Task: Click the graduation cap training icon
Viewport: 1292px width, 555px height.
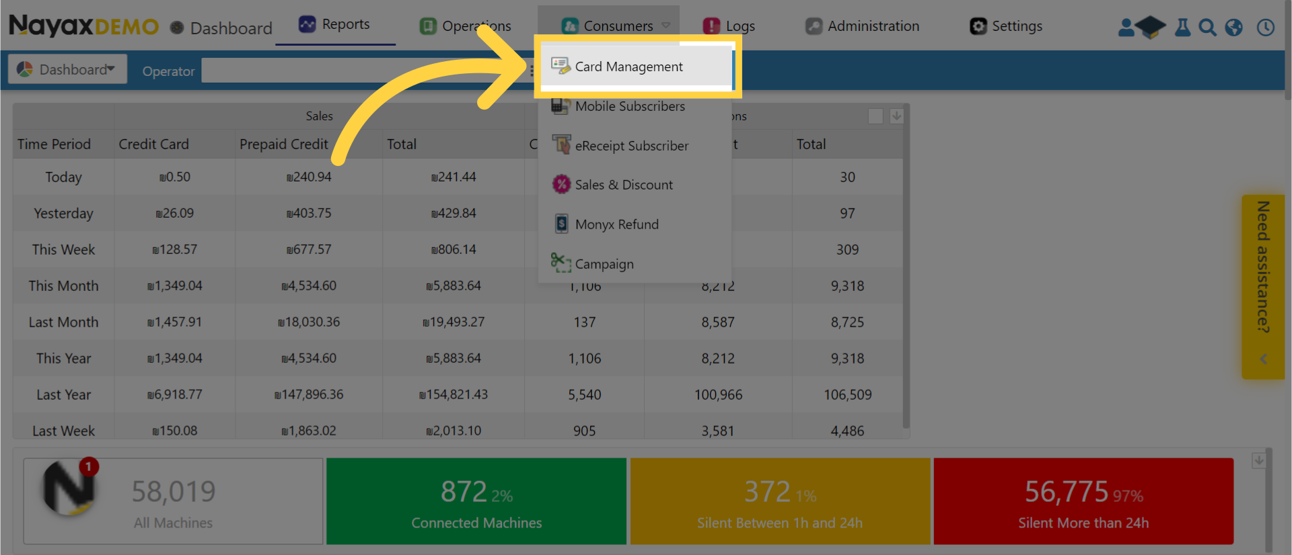Action: 1151,27
